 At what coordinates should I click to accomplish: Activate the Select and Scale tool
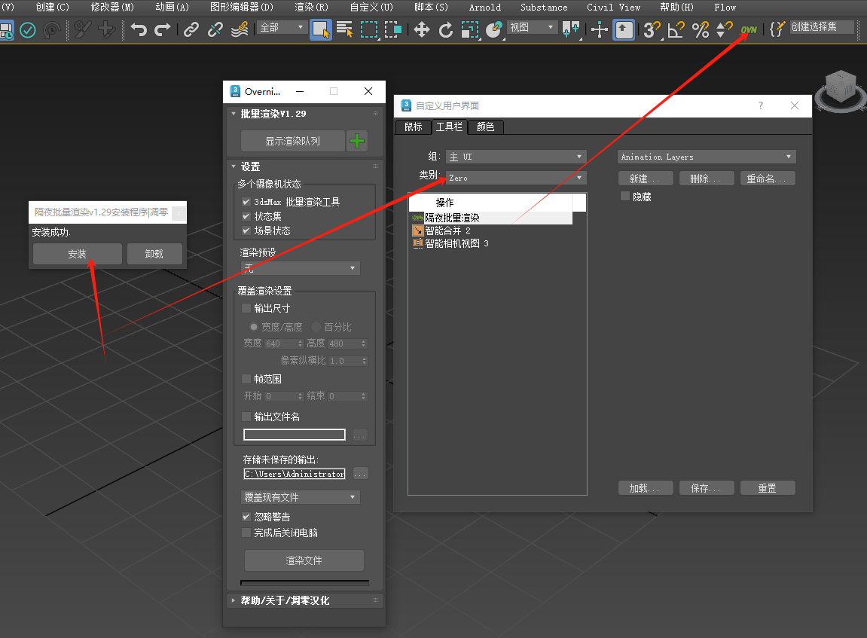470,29
